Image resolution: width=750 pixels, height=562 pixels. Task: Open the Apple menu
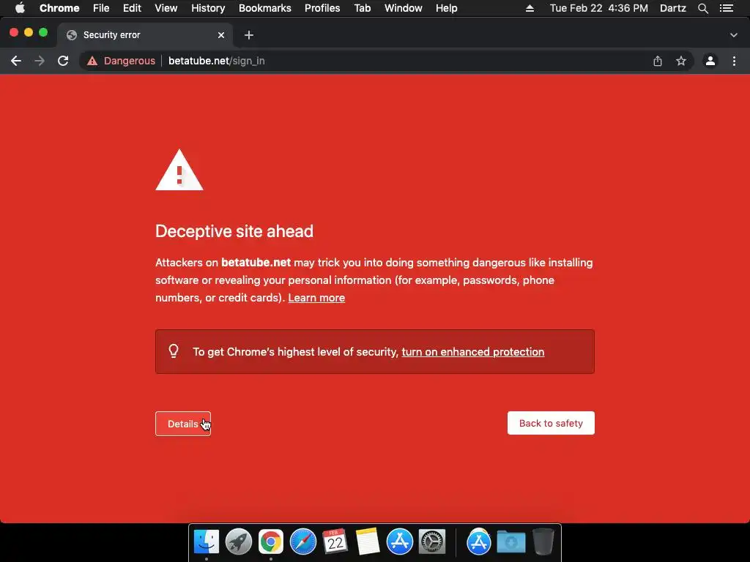(20, 8)
